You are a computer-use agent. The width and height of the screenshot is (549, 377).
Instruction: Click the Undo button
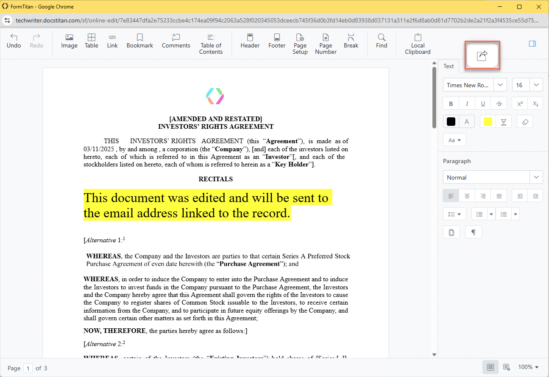(x=14, y=41)
